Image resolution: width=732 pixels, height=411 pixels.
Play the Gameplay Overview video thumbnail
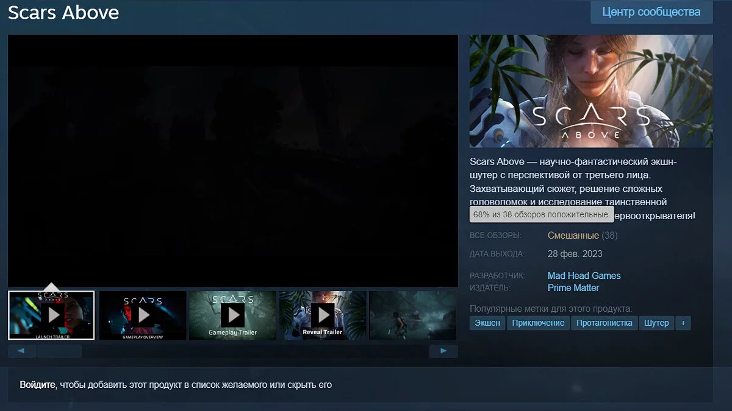tap(143, 315)
